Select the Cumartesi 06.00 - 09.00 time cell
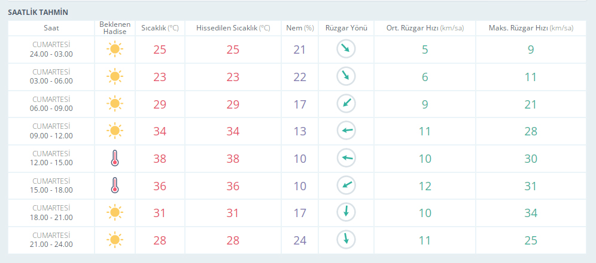Viewport: 596px width, 263px height. coord(51,104)
